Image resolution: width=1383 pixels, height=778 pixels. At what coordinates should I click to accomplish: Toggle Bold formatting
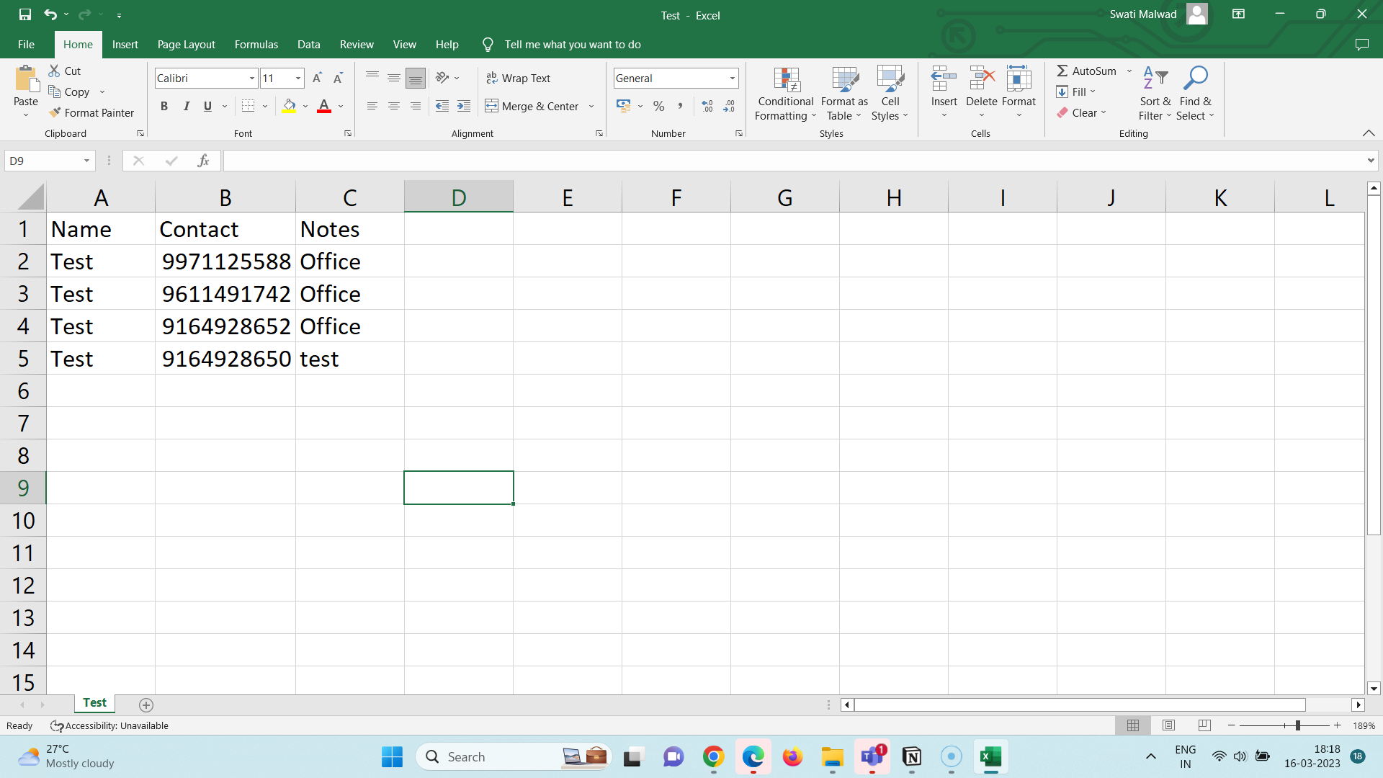tap(164, 106)
